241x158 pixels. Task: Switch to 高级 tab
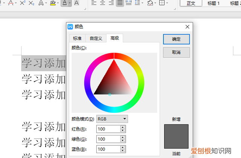pos(114,38)
